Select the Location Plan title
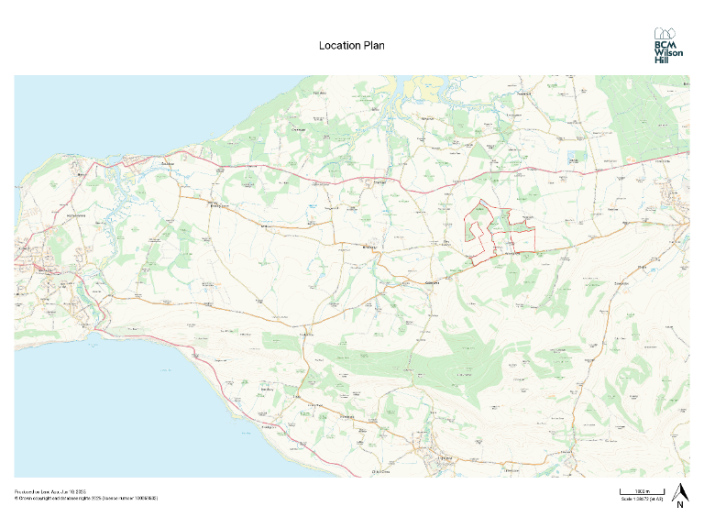The width and height of the screenshot is (704, 528). click(x=352, y=45)
